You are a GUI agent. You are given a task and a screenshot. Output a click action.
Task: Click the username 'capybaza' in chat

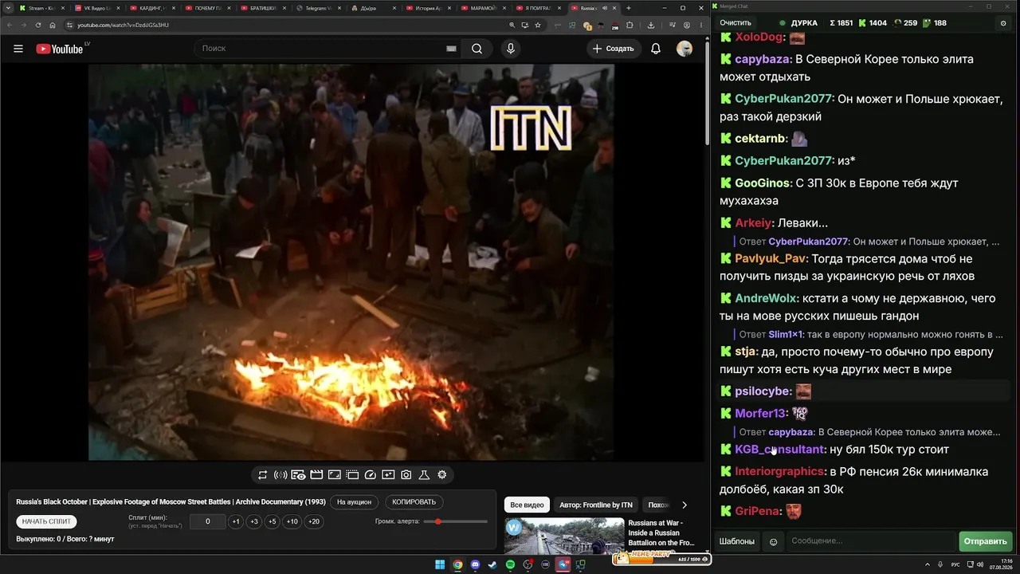click(763, 59)
